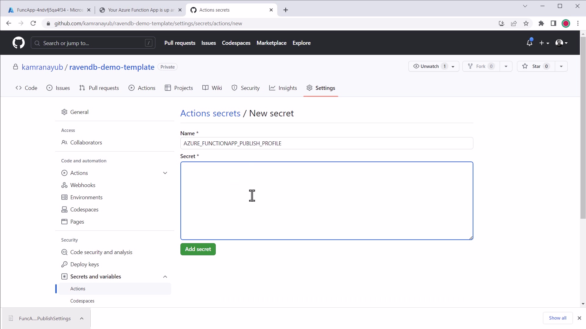Screen dimensions: 586x329
Task: Open browser extensions puzzle icon
Action: click(x=541, y=23)
